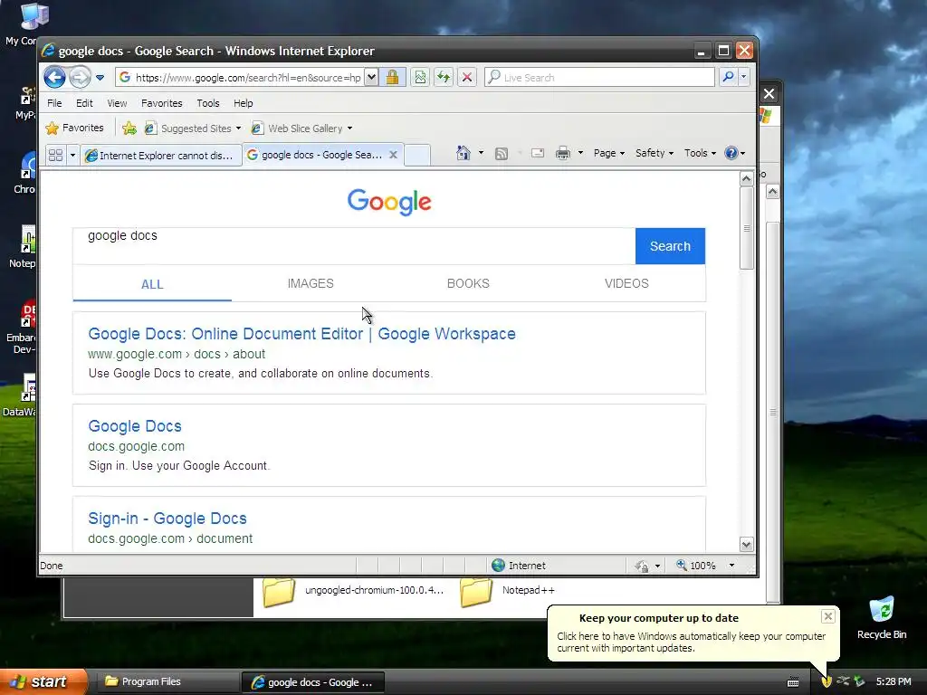Switch to Internet Explorer cannot display tab
The width and height of the screenshot is (927, 695).
[x=160, y=156]
